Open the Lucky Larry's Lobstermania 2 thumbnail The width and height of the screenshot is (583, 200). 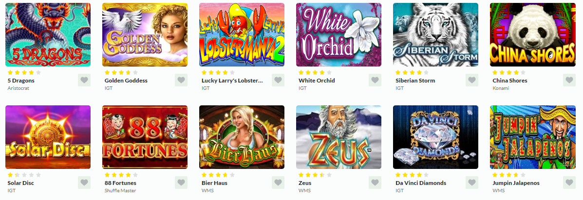tap(242, 34)
